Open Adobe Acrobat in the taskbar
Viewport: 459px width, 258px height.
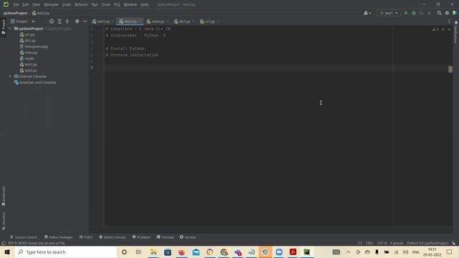[x=293, y=252]
